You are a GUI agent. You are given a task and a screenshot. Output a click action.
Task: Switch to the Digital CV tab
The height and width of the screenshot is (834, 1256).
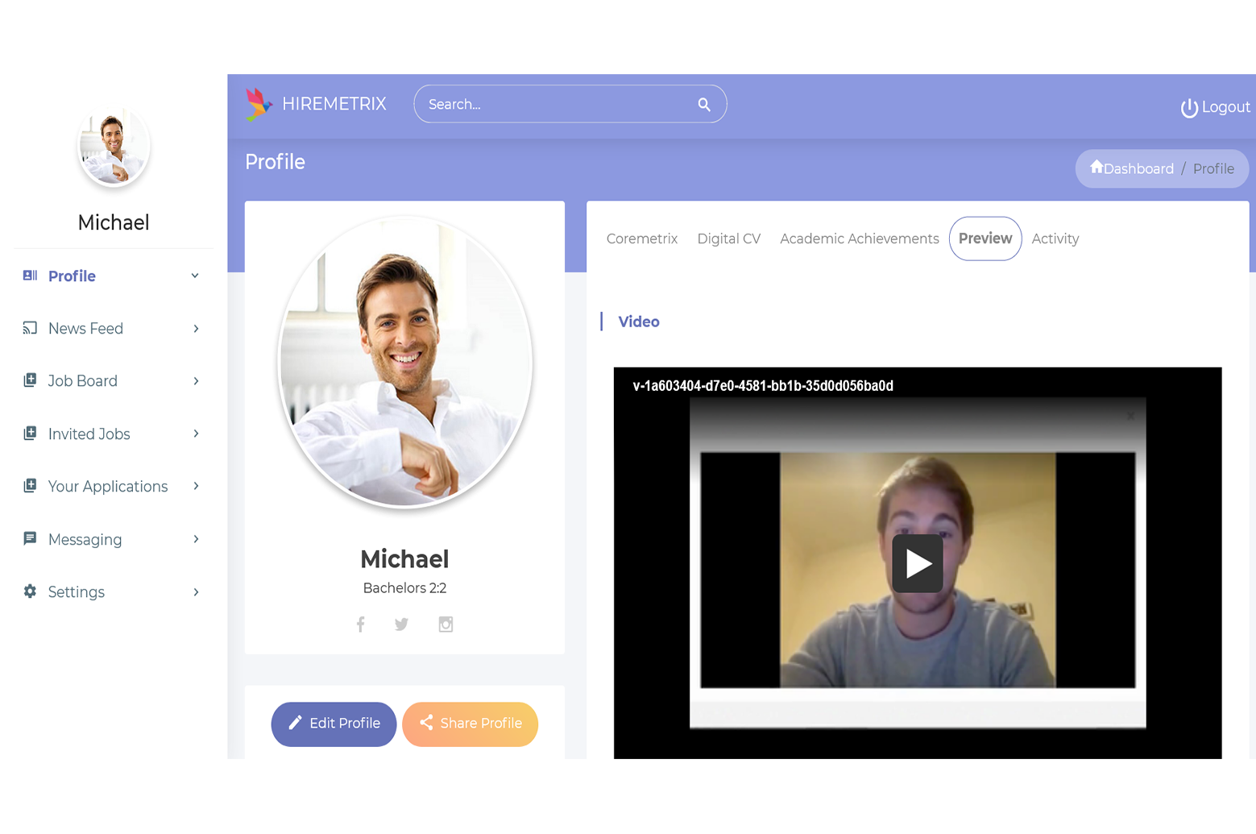tap(729, 239)
